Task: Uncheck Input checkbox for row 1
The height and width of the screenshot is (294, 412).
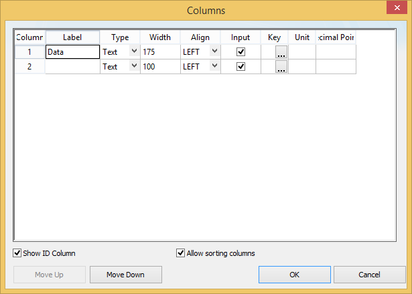Action: [x=241, y=52]
